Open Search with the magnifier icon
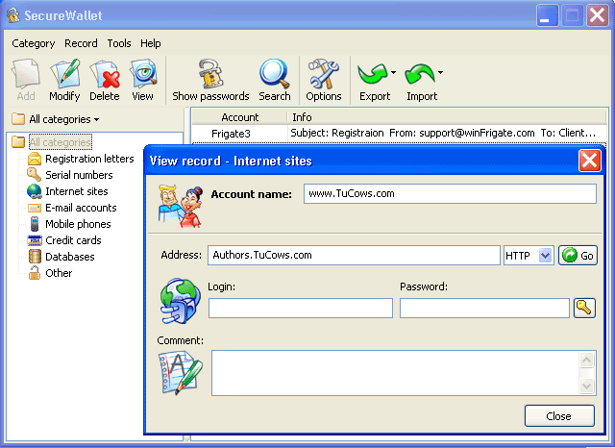The image size is (615, 448). (x=274, y=74)
